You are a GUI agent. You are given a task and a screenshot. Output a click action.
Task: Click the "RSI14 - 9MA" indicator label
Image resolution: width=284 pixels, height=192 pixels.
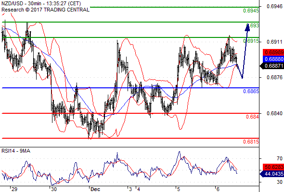(x=16, y=151)
